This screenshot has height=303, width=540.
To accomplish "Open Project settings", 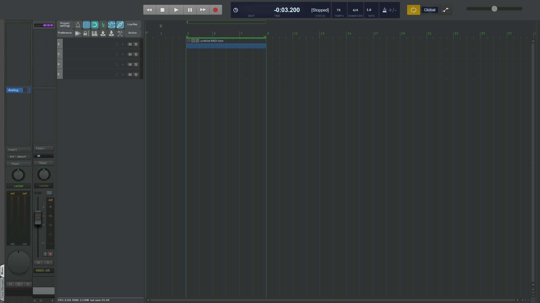I will tap(65, 25).
